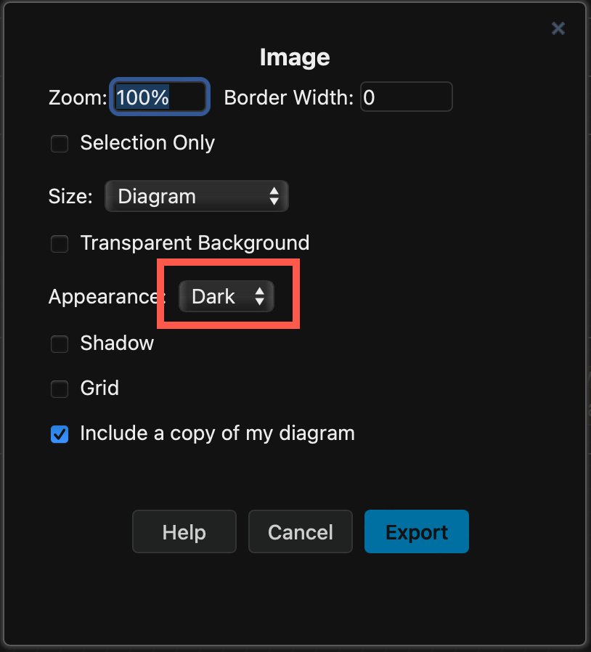Image resolution: width=591 pixels, height=652 pixels.
Task: Enable the Selection Only checkbox
Action: pos(59,144)
